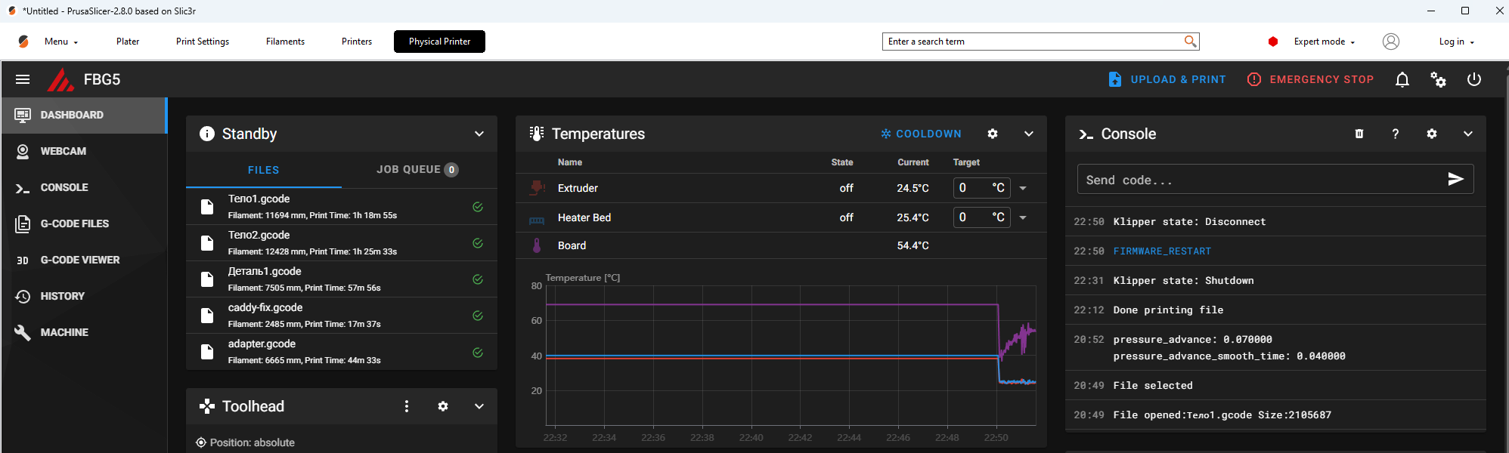1509x453 pixels.
Task: Click the notifications bell icon
Action: pos(1402,80)
